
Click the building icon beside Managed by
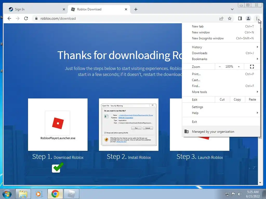(187, 131)
